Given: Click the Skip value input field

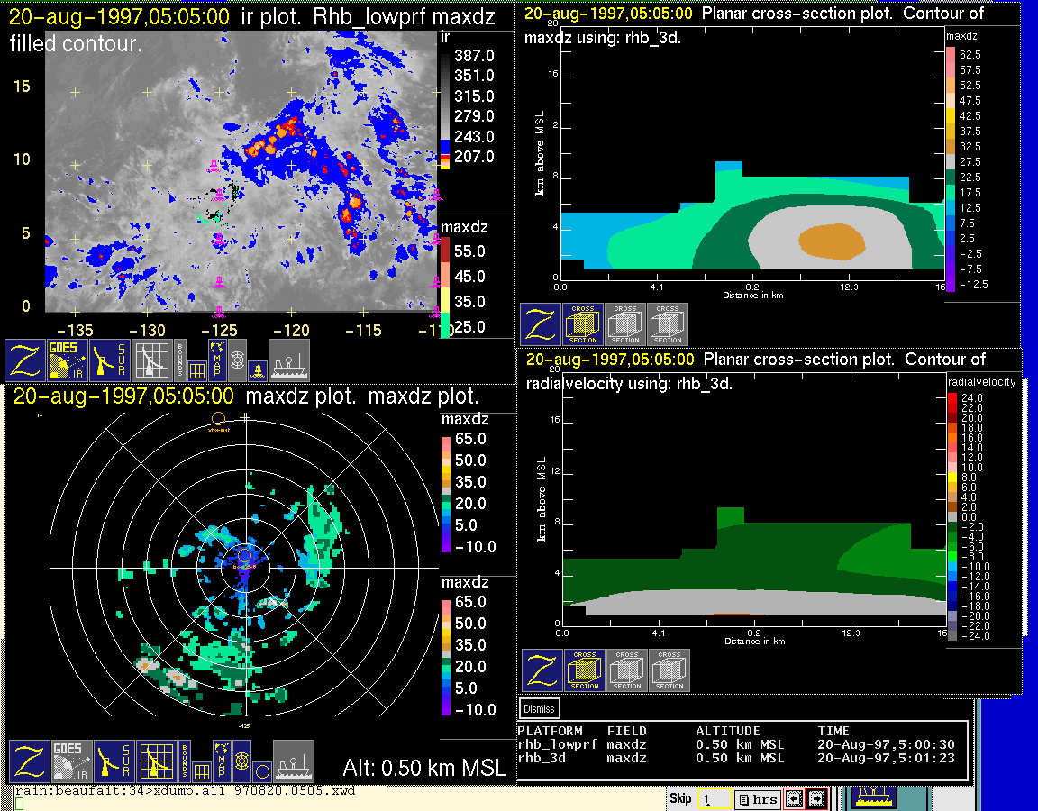Looking at the screenshot, I should coord(712,799).
